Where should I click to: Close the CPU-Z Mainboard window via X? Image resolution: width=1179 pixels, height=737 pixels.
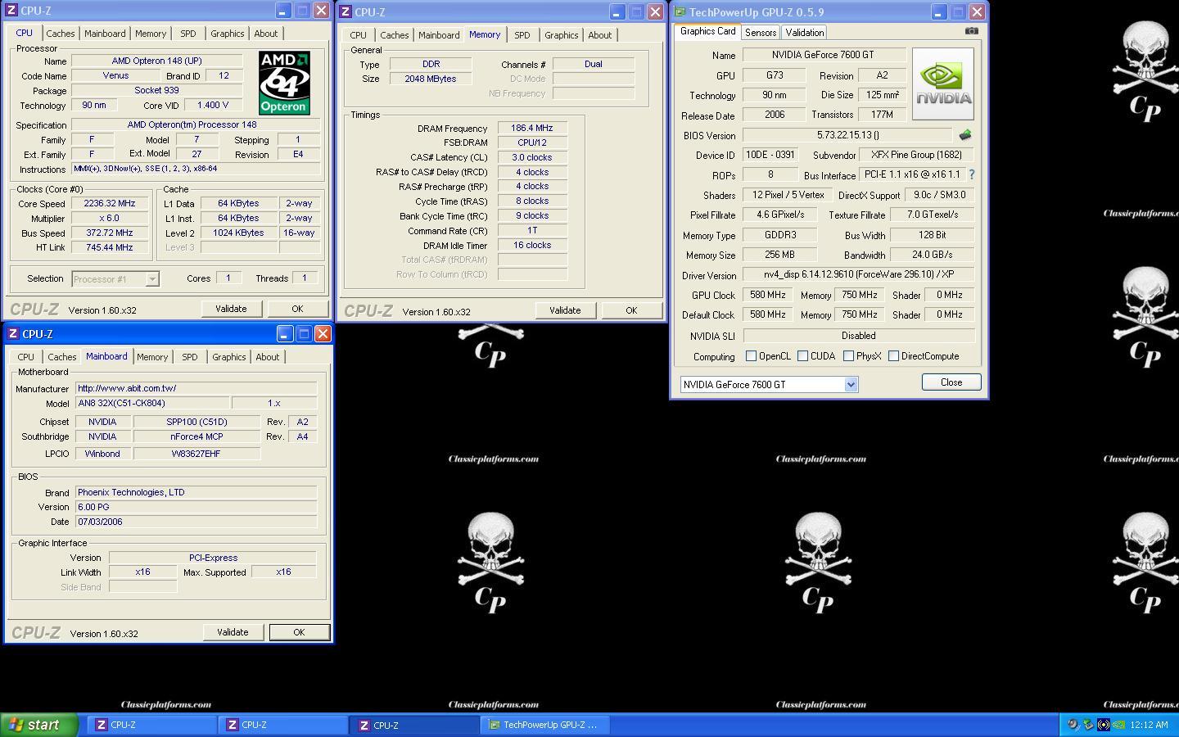point(323,334)
